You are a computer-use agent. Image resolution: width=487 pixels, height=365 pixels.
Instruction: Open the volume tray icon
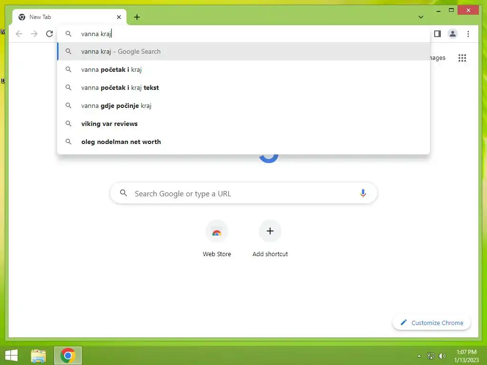pyautogui.click(x=442, y=356)
